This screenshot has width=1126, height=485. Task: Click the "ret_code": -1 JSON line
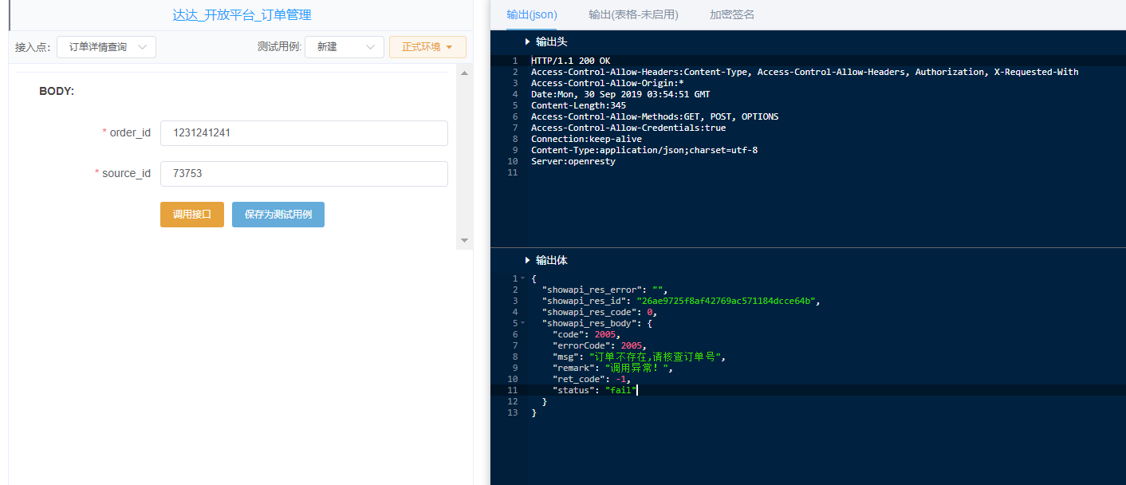click(x=592, y=379)
